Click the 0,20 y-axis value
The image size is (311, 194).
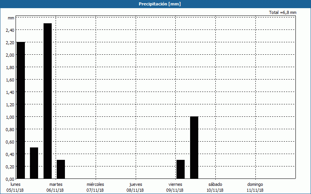point(10,167)
